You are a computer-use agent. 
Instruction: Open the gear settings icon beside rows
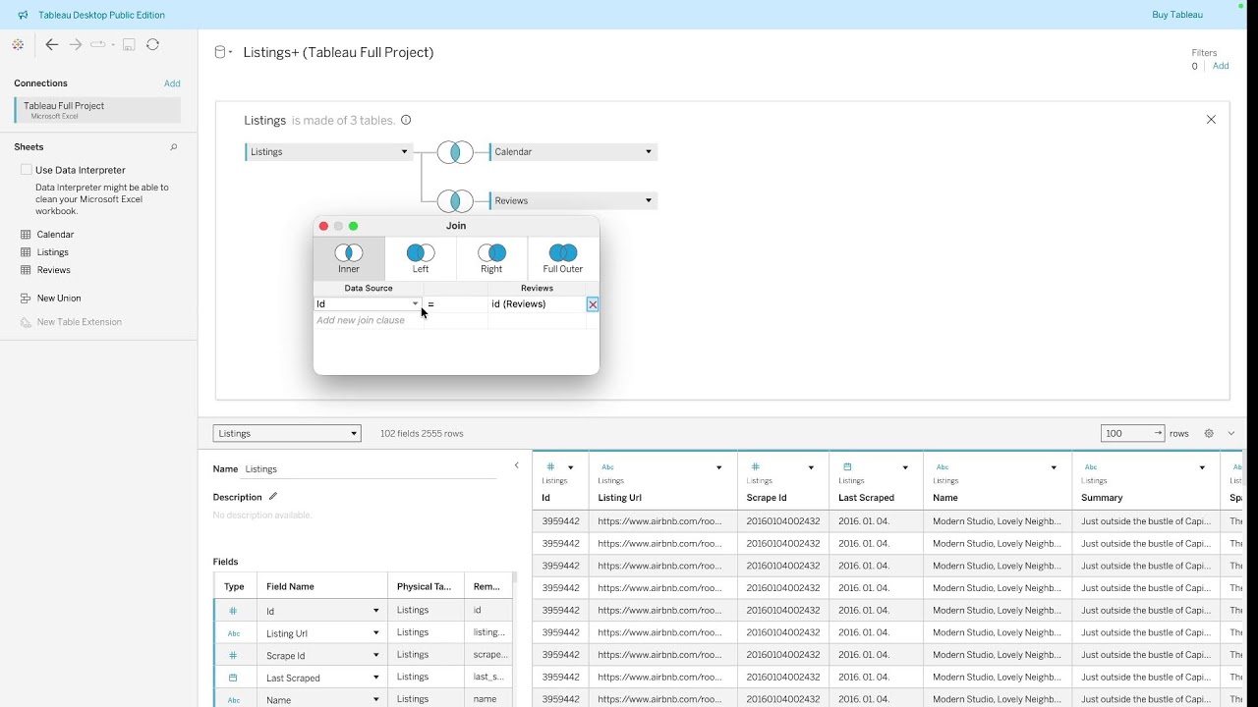(x=1209, y=433)
